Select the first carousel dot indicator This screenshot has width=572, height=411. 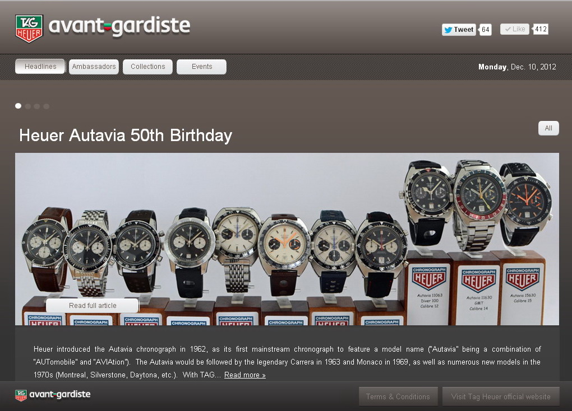[19, 106]
